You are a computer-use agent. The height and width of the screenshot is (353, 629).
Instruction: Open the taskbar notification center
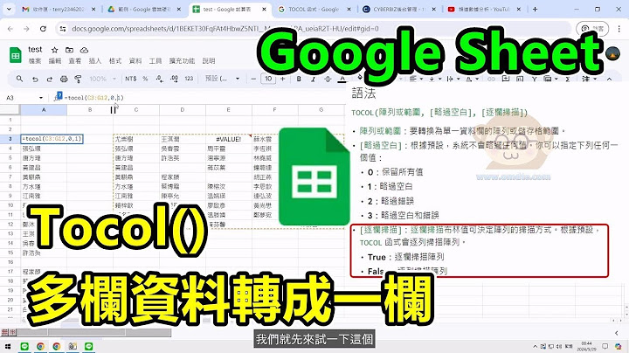(605, 346)
